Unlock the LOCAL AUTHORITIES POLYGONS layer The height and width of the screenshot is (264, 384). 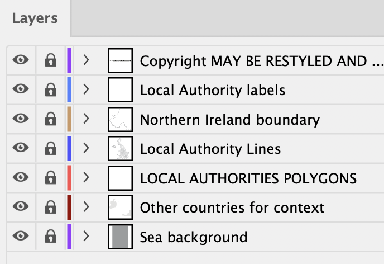[51, 177]
